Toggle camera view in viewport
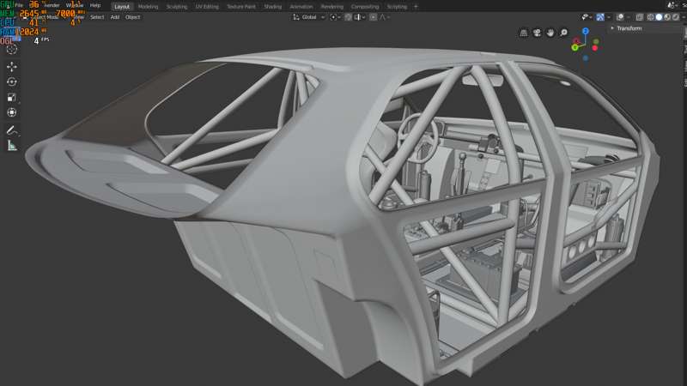The width and height of the screenshot is (687, 386). [x=537, y=33]
